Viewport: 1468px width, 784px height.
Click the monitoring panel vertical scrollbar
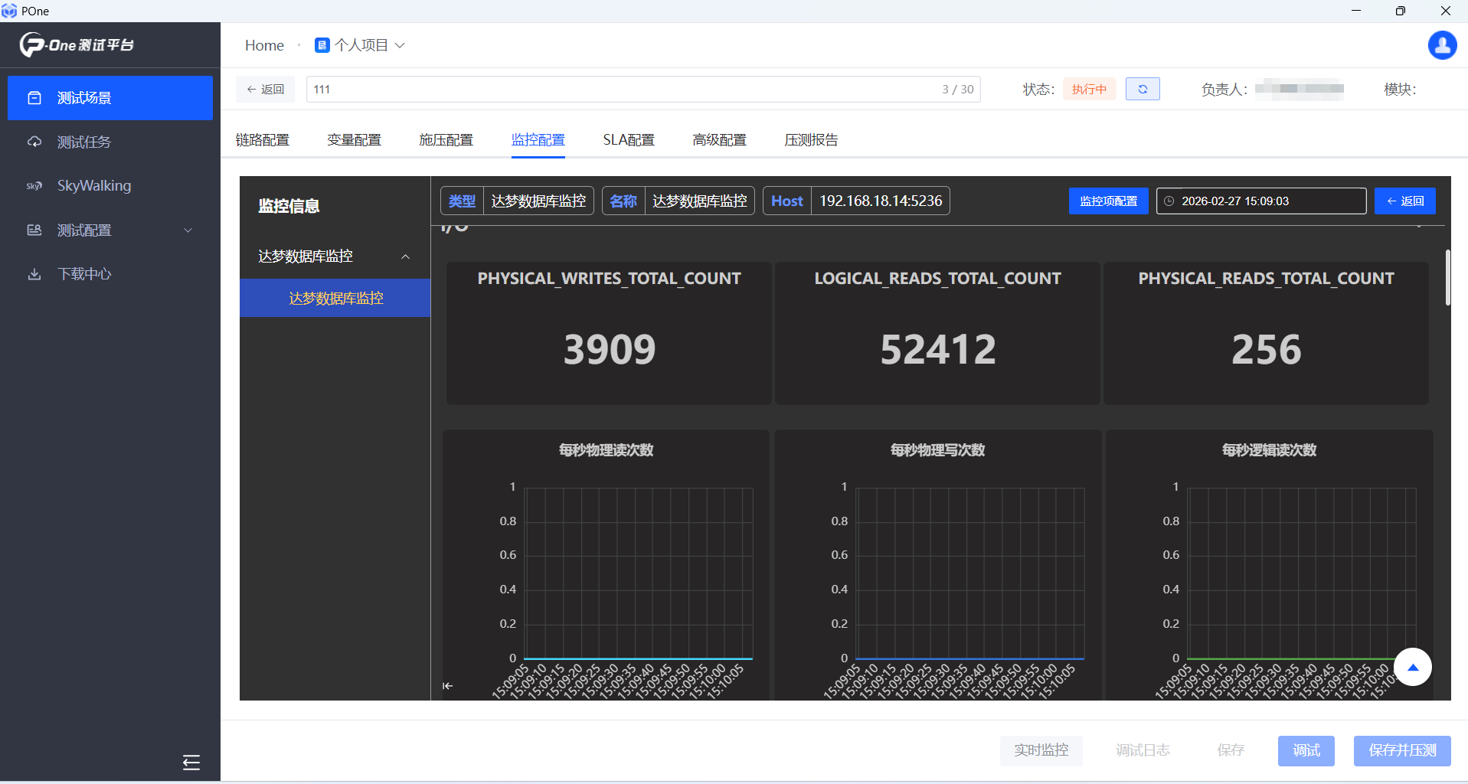point(1447,277)
